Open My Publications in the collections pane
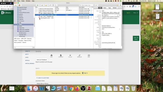Viewport: 163px width, 92px height. pos(23,33)
